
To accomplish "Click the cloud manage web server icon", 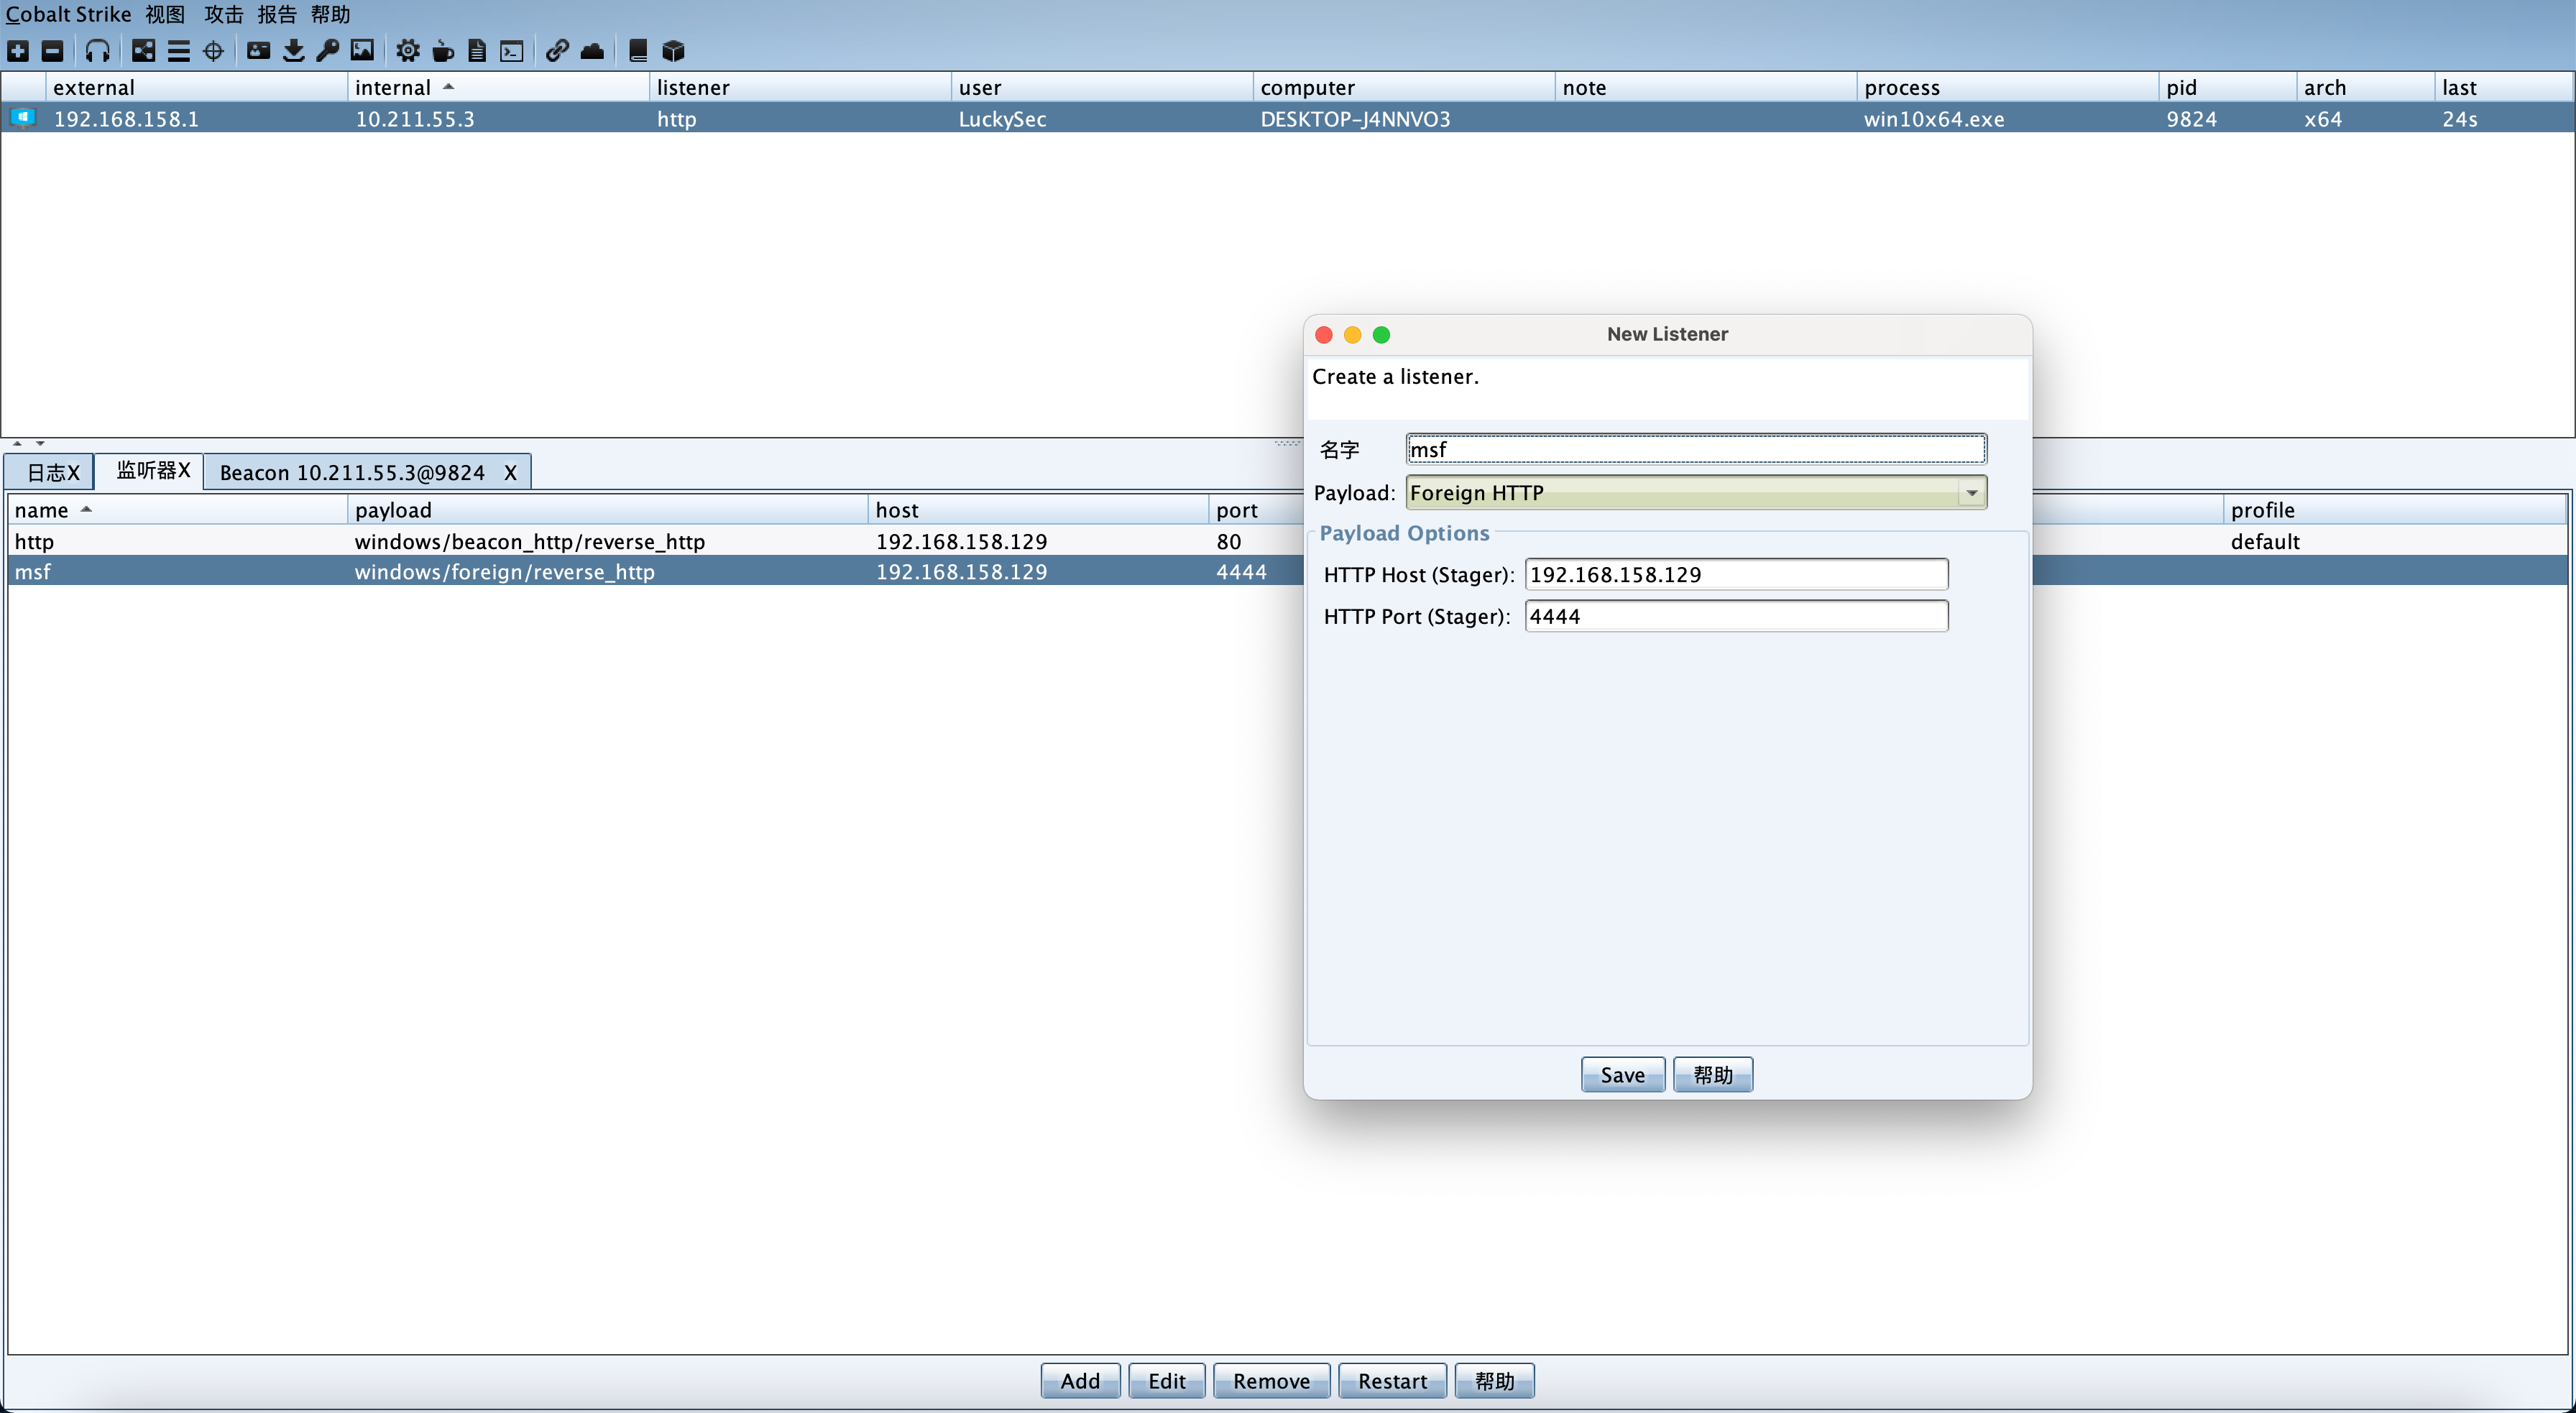I will pyautogui.click(x=592, y=51).
